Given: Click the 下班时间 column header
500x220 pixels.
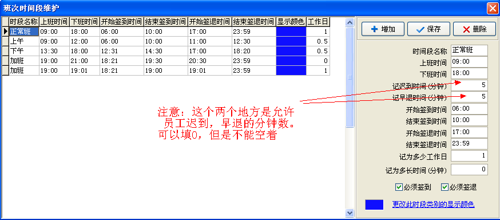Looking at the screenshot, I should pyautogui.click(x=85, y=22).
